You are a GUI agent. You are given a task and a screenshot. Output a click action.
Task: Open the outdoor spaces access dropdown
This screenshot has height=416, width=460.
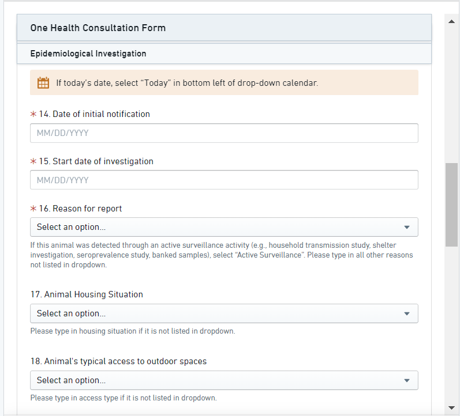click(x=224, y=380)
